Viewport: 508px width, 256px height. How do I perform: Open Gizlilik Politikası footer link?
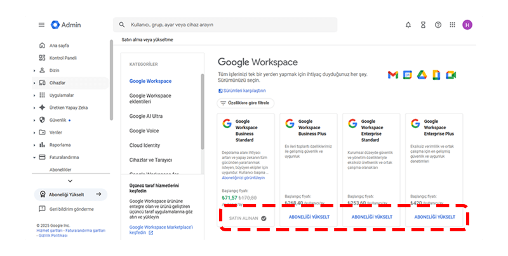point(53,236)
